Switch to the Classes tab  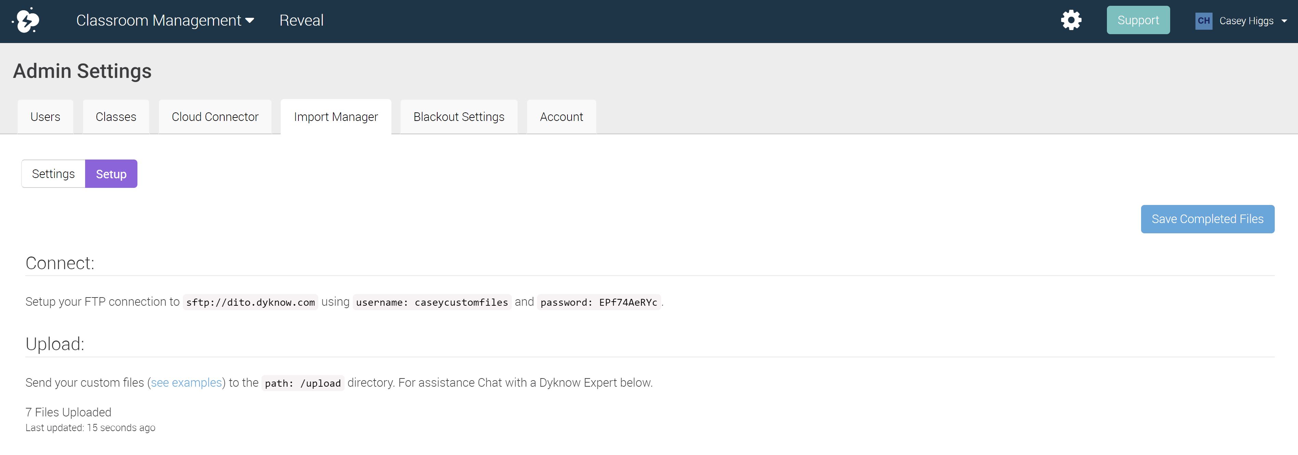[116, 117]
